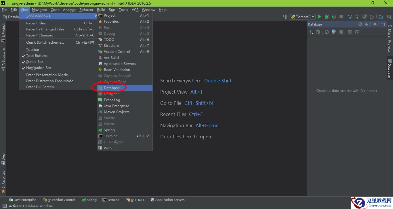
Task: Click the Search Everywhere magnifier icon
Action: 389,17
